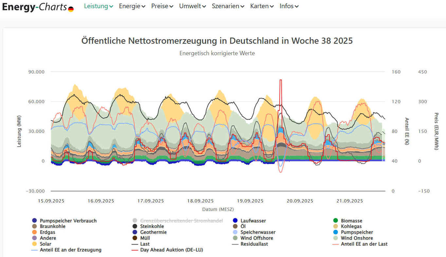The width and height of the screenshot is (446, 257).
Task: Open the Preise dropdown
Action: click(x=162, y=6)
